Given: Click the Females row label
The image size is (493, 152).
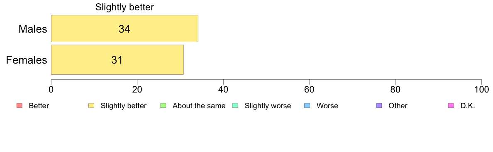Looking at the screenshot, I should (x=27, y=60).
